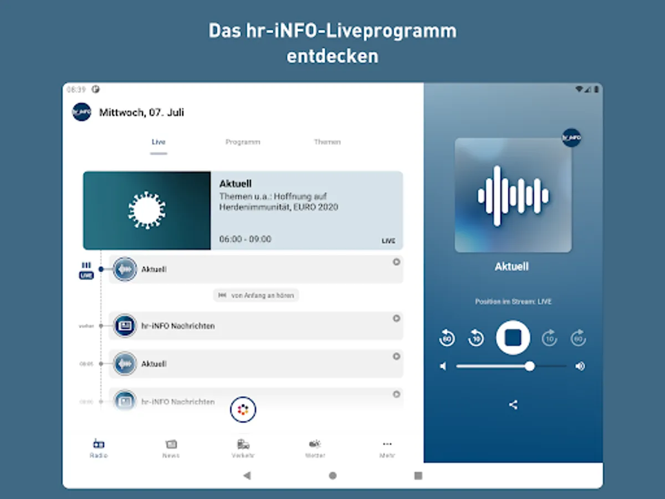Open the Mehr menu
The width and height of the screenshot is (665, 499).
pos(387,449)
